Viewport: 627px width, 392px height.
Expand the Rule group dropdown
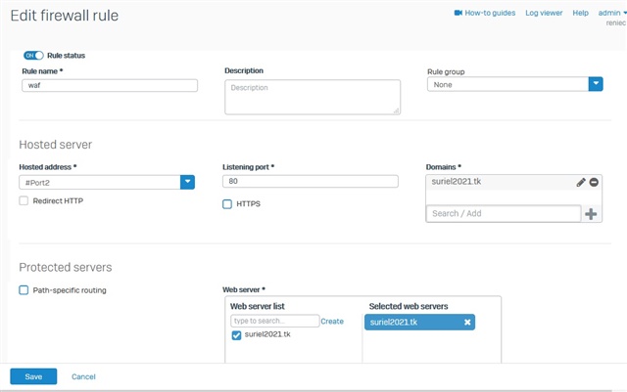point(596,84)
